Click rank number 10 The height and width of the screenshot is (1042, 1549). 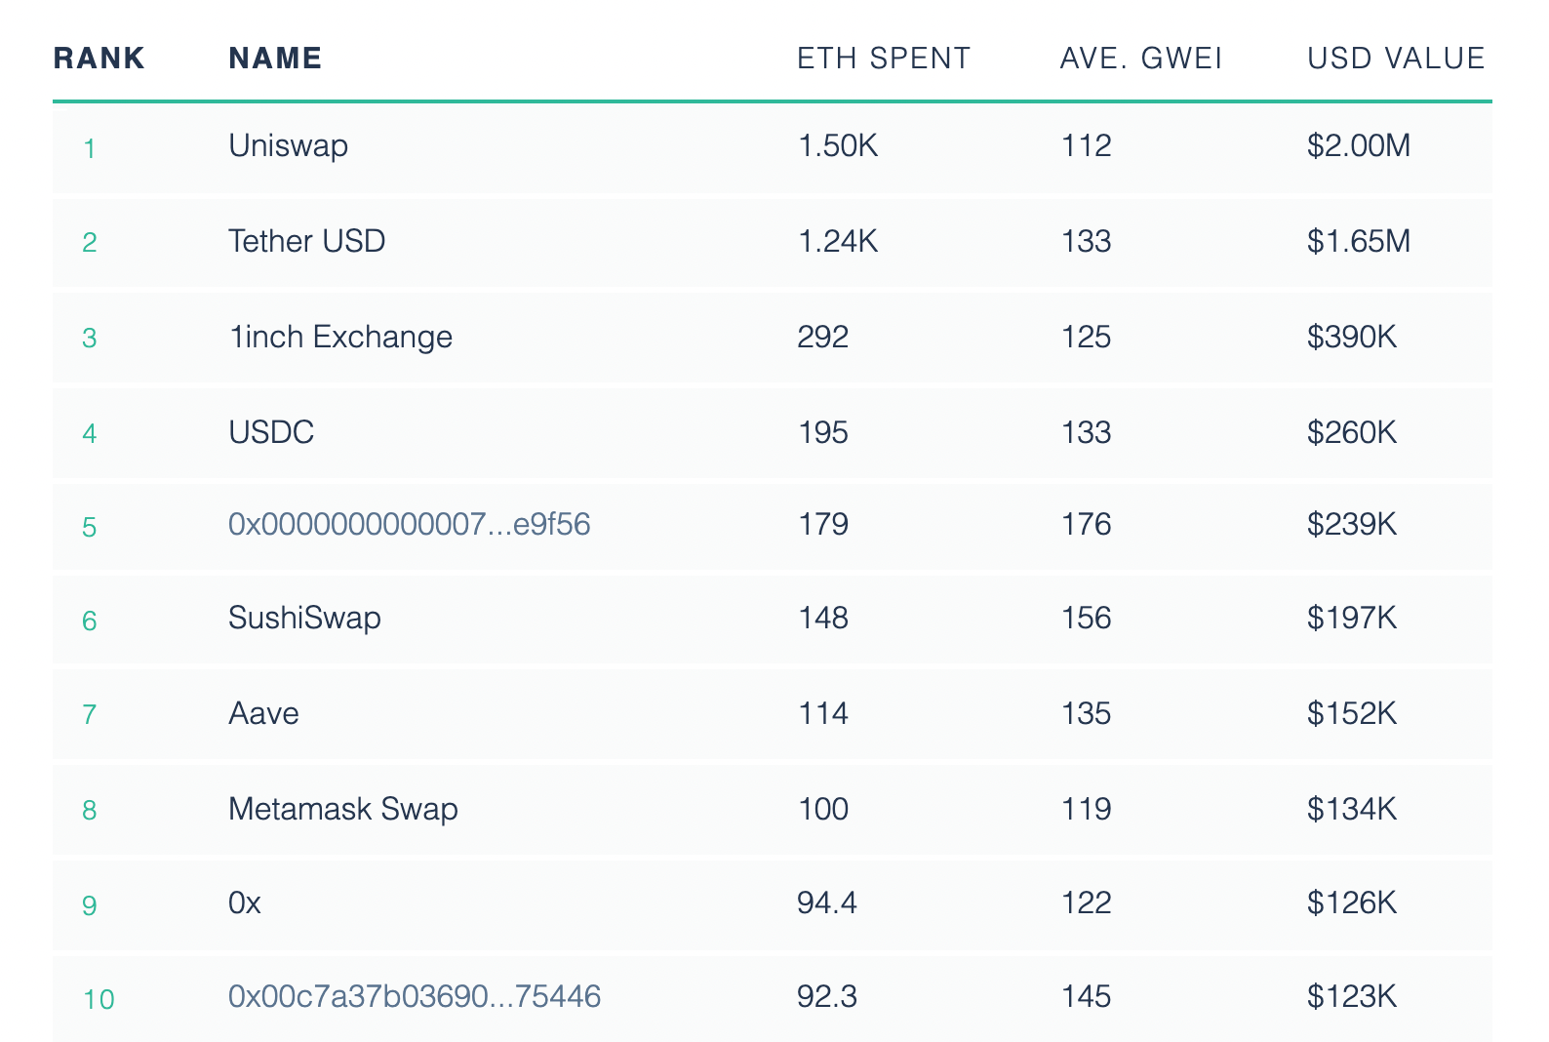tap(99, 1000)
